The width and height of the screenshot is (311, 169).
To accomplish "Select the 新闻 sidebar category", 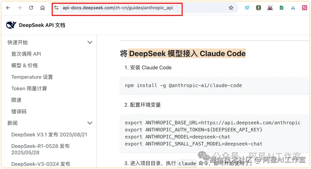I will 12,123.
